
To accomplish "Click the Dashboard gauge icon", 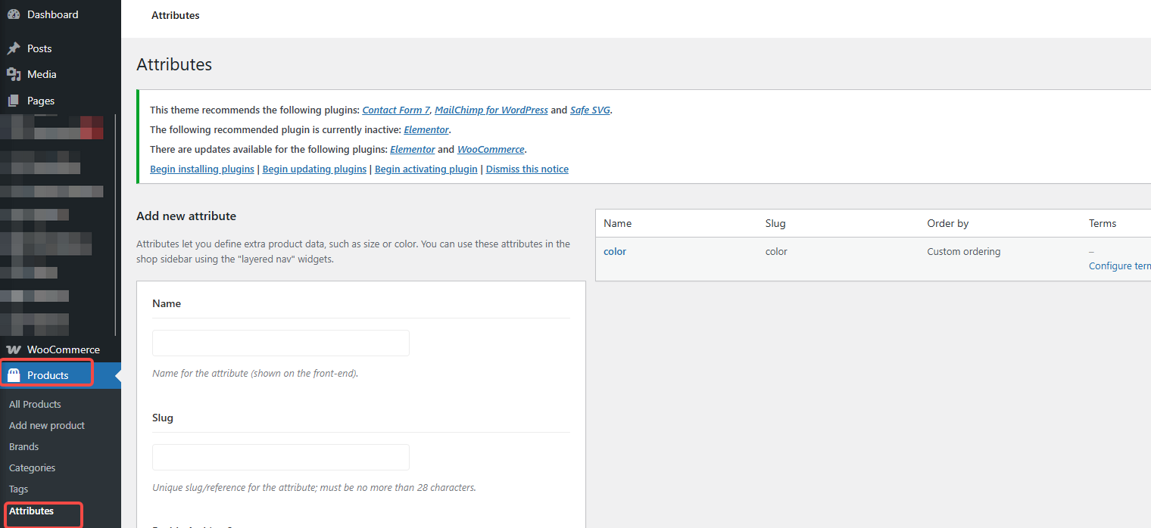I will click(14, 14).
